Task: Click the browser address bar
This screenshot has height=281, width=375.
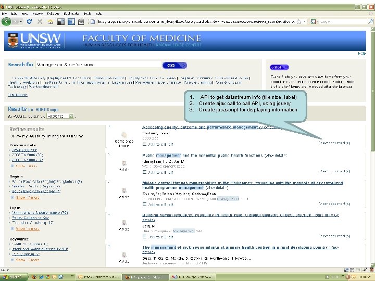Action: pyautogui.click(x=196, y=22)
